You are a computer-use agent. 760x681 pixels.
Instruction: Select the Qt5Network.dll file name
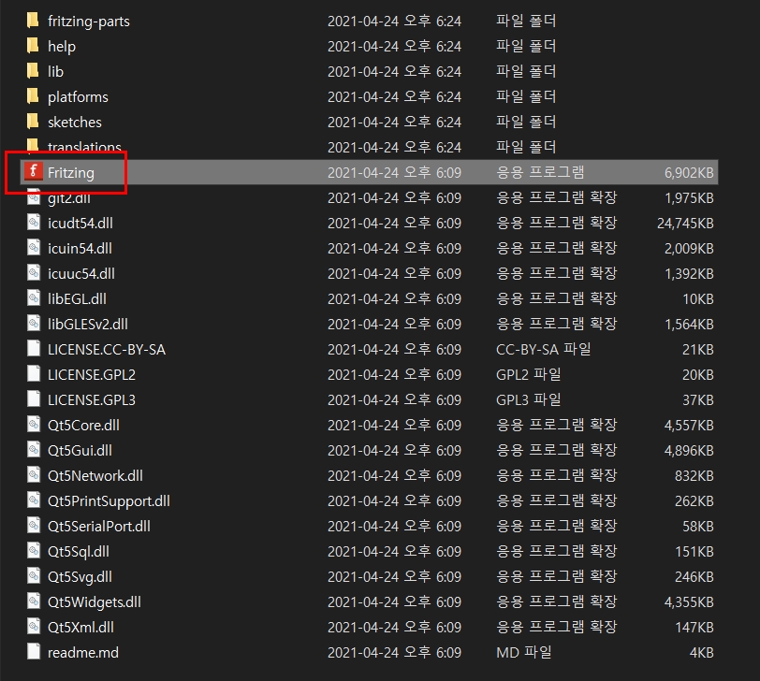(x=95, y=475)
